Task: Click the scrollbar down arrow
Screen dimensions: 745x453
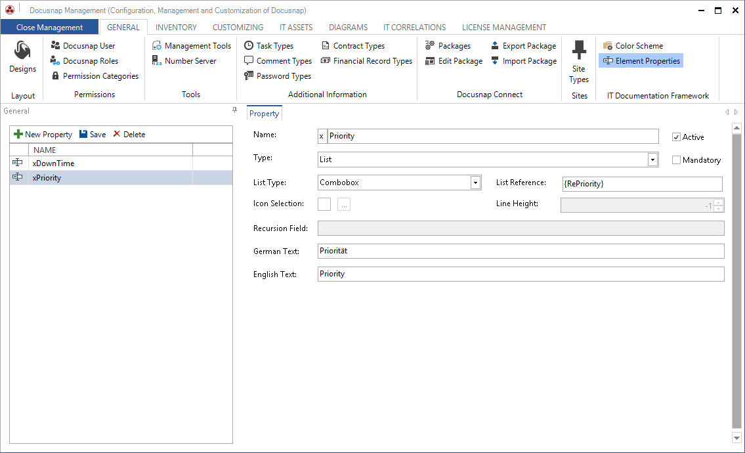Action: [x=736, y=438]
